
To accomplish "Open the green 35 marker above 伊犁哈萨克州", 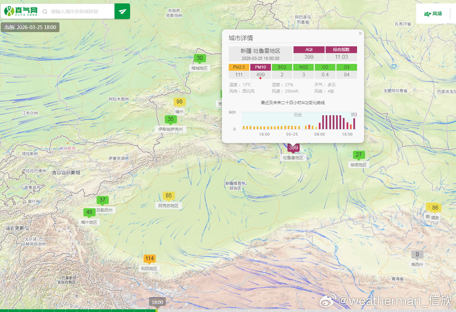I will click(x=171, y=120).
